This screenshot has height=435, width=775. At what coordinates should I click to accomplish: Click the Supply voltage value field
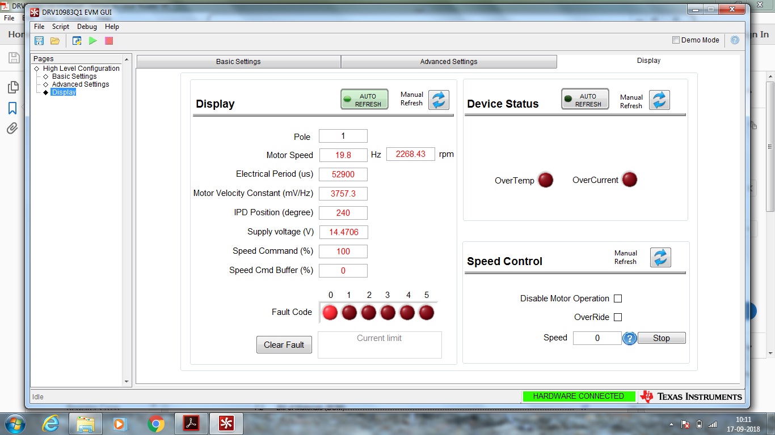point(343,232)
